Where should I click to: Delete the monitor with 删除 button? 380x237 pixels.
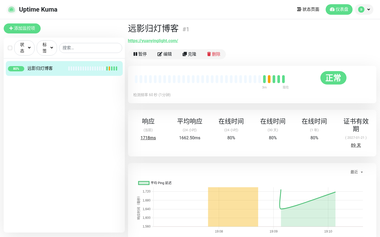214,54
